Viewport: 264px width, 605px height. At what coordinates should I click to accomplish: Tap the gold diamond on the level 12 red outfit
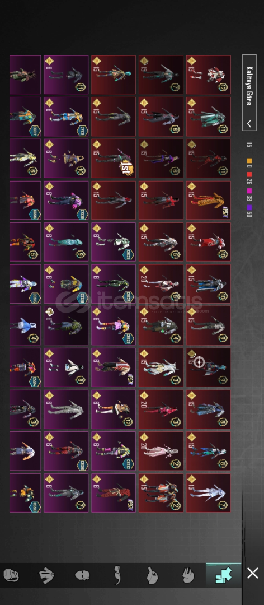(x=191, y=61)
